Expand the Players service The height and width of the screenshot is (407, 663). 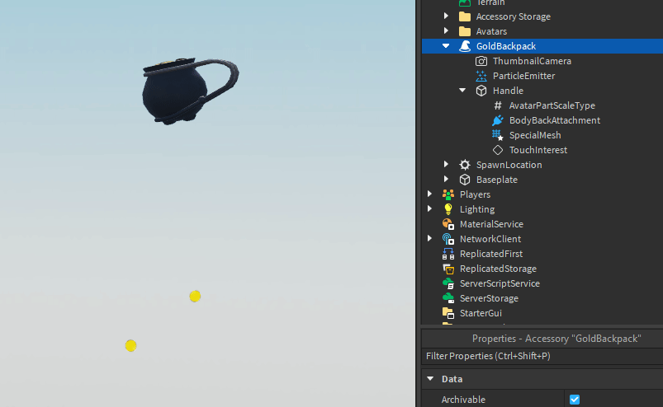coord(429,194)
